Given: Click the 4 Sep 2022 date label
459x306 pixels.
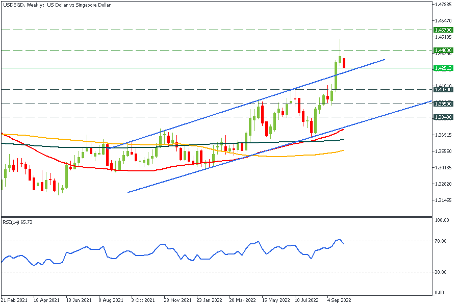Looking at the screenshot, I should (x=338, y=300).
